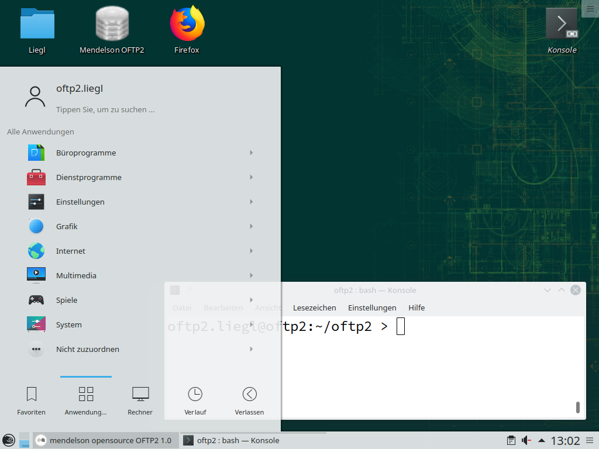The width and height of the screenshot is (599, 449).
Task: Open the Konsole desktop shortcut
Action: coord(562,30)
